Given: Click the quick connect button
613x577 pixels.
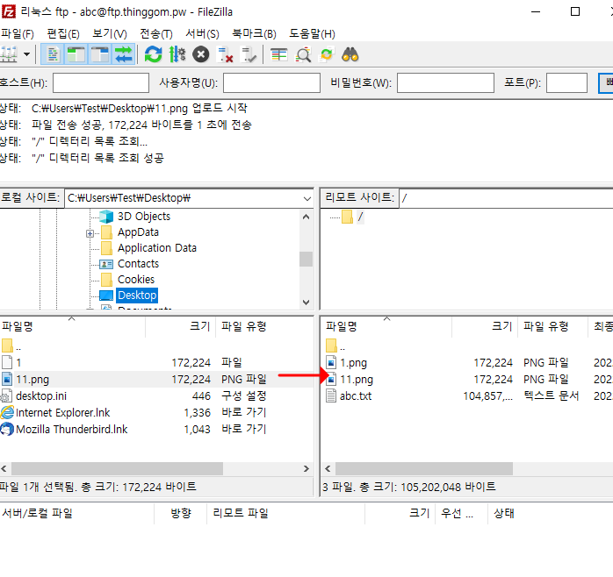Looking at the screenshot, I should click(606, 82).
